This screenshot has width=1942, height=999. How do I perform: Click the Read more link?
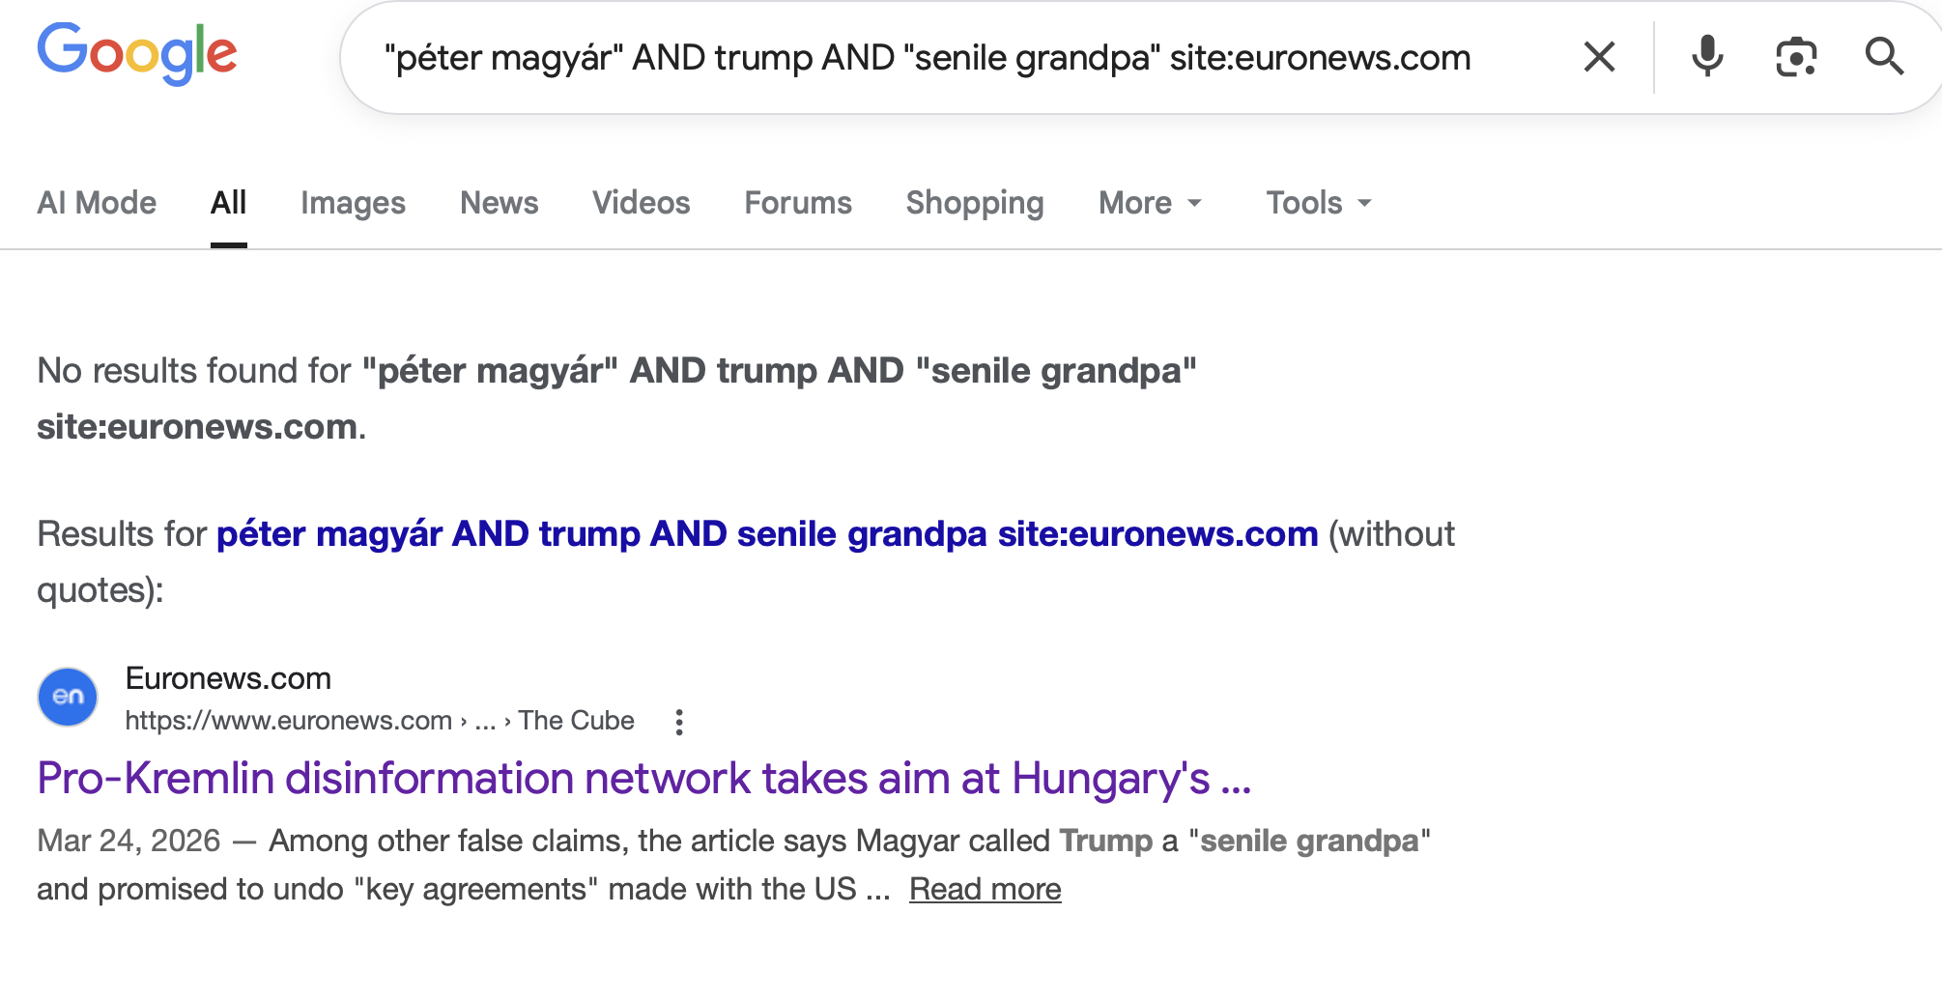pos(985,889)
